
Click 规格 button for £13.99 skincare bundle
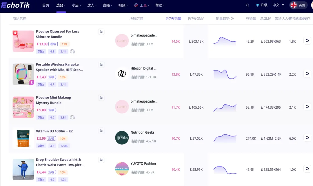tap(53, 44)
